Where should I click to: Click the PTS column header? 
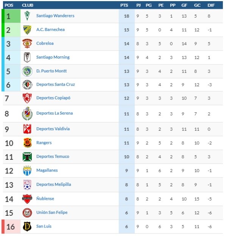point(124,5)
